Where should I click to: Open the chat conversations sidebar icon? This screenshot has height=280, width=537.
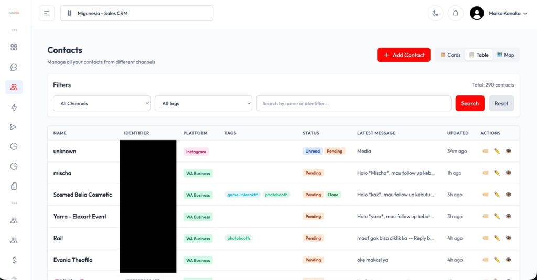pos(14,67)
